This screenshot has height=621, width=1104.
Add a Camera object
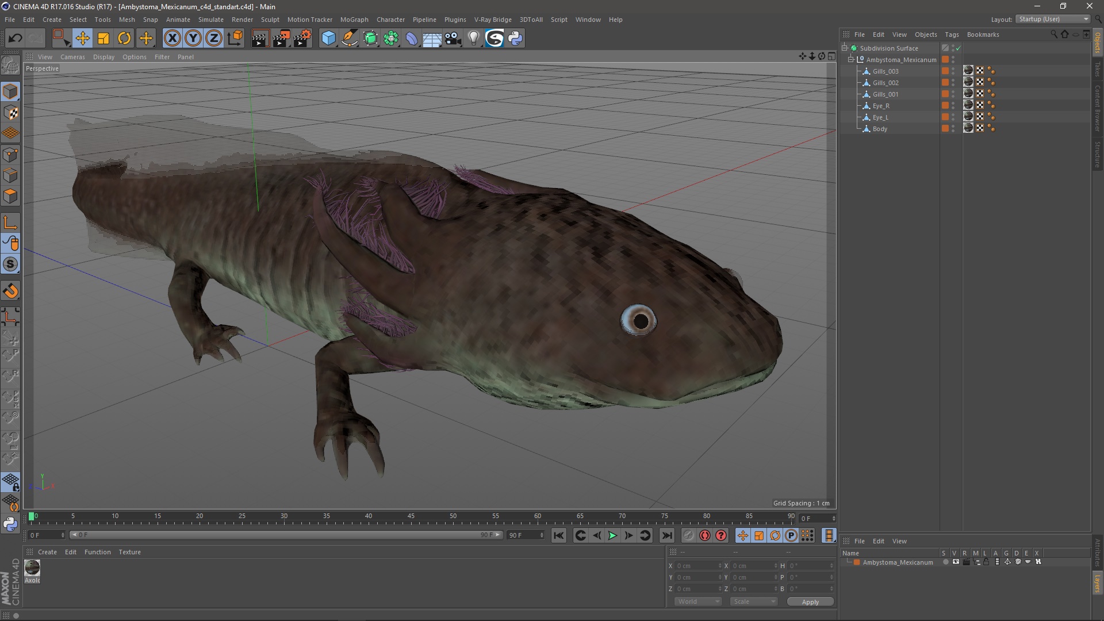click(453, 39)
